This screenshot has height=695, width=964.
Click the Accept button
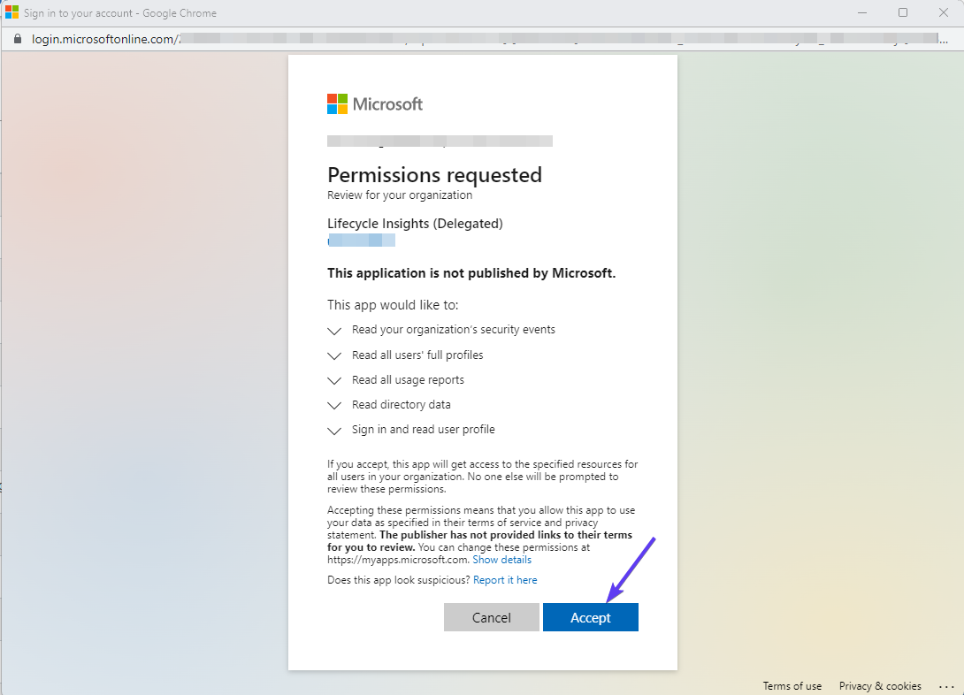click(590, 617)
